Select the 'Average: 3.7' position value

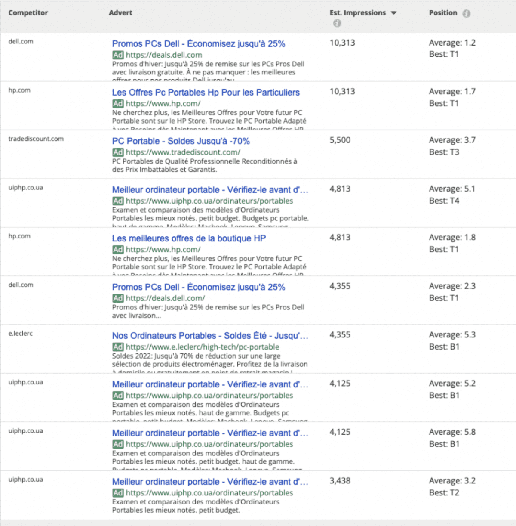(x=452, y=140)
